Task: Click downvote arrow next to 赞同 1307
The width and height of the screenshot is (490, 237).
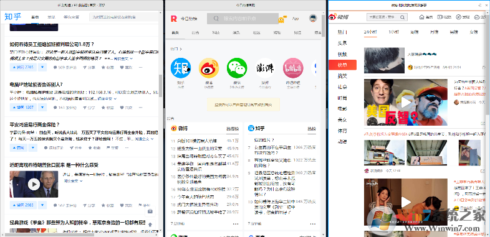Action: pyautogui.click(x=42, y=107)
